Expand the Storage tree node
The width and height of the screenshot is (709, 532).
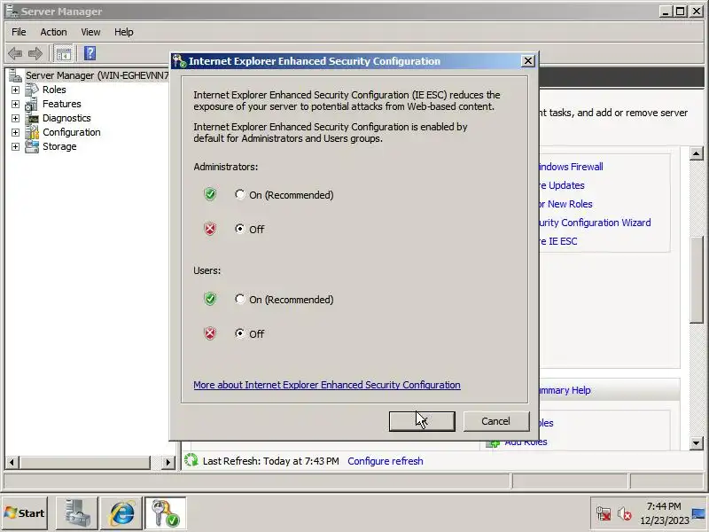pos(15,146)
